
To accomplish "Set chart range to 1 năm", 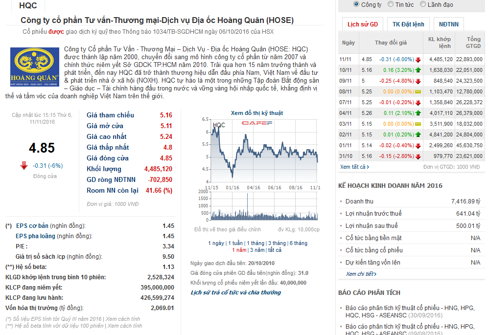I will point(239,250).
